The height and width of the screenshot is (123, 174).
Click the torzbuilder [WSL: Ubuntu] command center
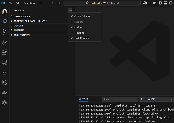tap(102, 3)
